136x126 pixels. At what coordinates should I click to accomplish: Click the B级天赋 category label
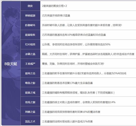[11, 64]
